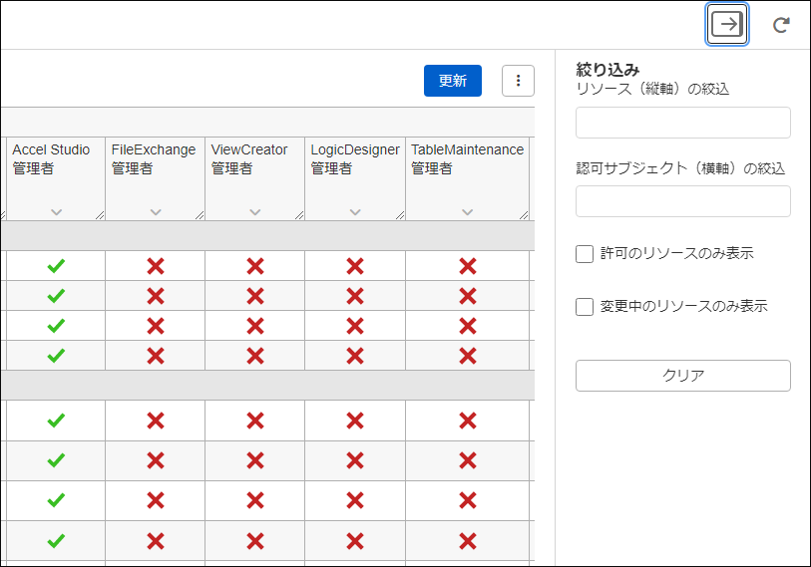The height and width of the screenshot is (567, 811).
Task: Focus the リソース（縦軸）の絞込 input field
Action: pos(682,123)
